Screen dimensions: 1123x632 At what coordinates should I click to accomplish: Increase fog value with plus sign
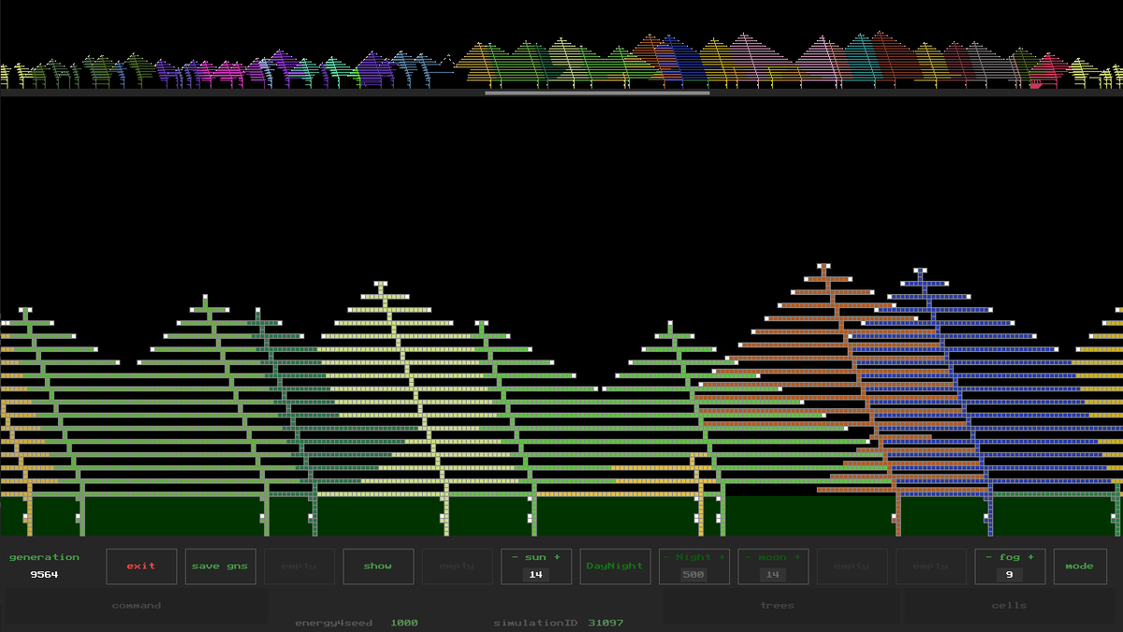1032,557
